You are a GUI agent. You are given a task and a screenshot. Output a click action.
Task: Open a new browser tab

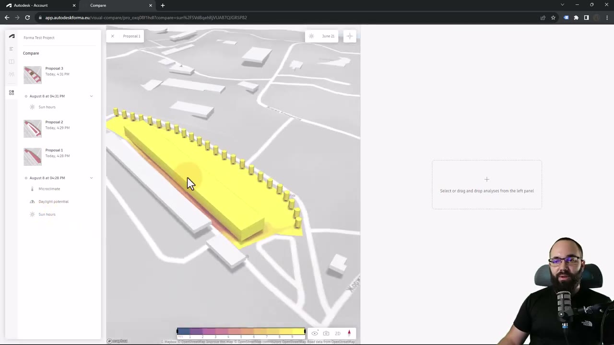163,5
